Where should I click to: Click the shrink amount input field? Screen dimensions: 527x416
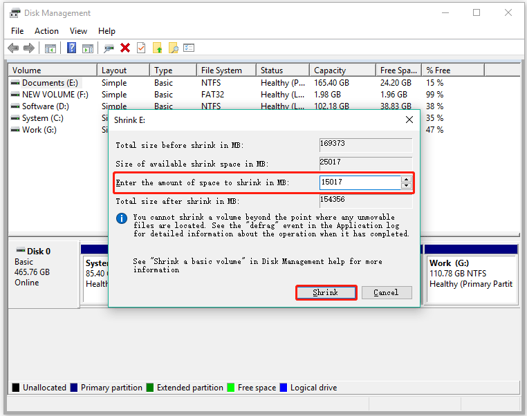click(x=360, y=182)
